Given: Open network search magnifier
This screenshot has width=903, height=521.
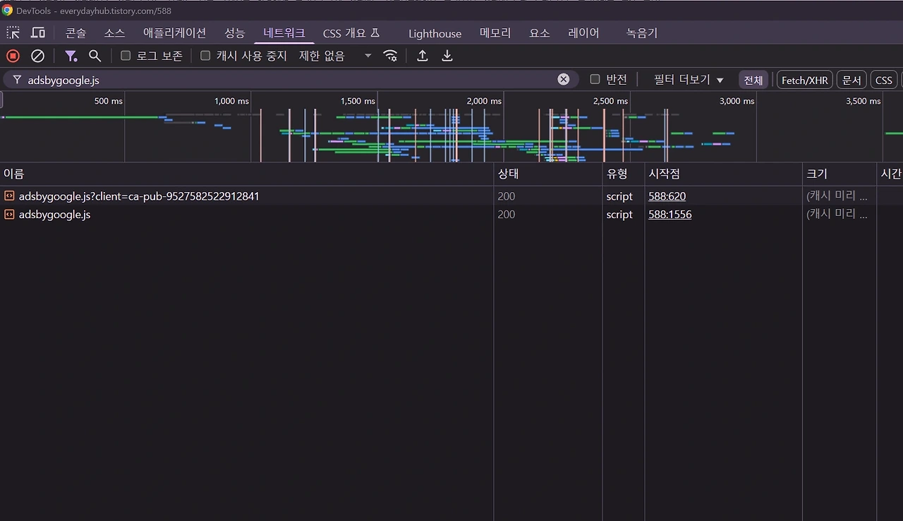Looking at the screenshot, I should pyautogui.click(x=95, y=56).
